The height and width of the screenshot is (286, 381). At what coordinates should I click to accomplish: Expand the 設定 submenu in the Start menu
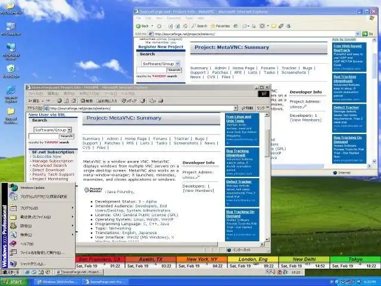click(42, 226)
